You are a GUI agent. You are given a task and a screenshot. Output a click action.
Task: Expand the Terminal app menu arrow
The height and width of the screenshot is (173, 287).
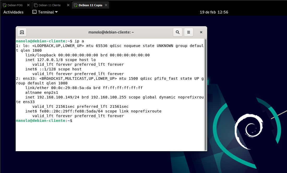(x=56, y=12)
